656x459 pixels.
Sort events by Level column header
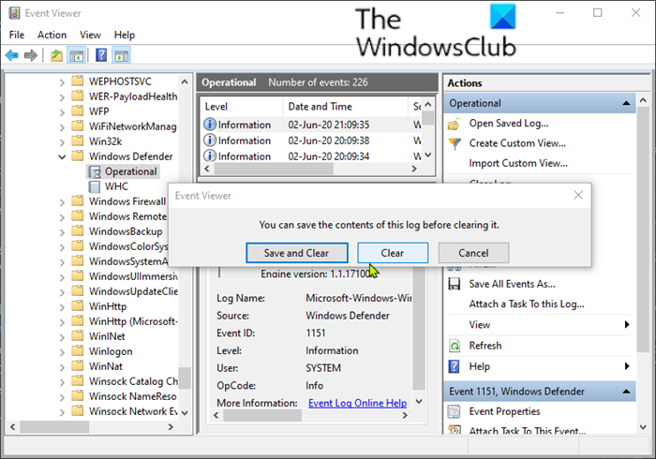[x=241, y=107]
